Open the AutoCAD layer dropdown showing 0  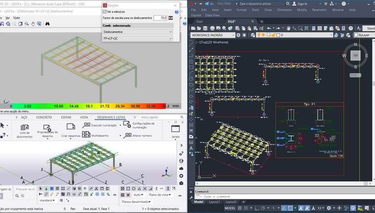point(294,35)
